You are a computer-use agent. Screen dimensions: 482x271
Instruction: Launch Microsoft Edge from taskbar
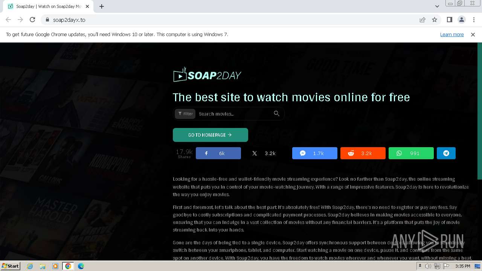[x=81, y=266]
